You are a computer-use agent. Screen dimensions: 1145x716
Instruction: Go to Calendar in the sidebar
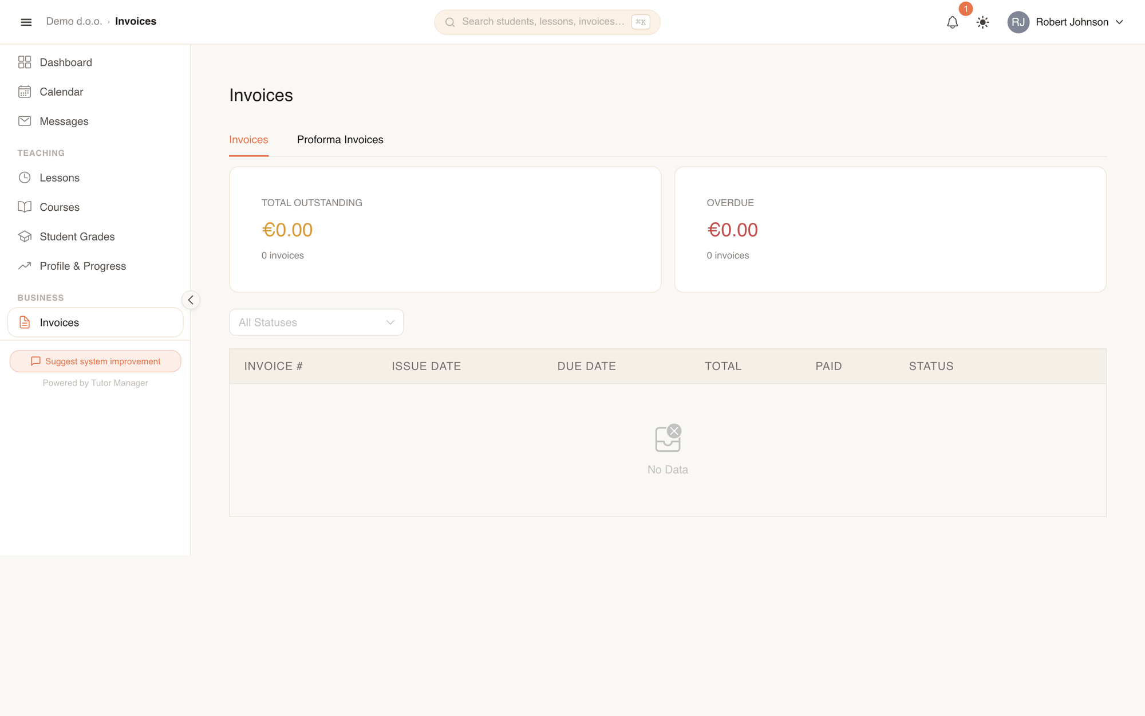[95, 92]
